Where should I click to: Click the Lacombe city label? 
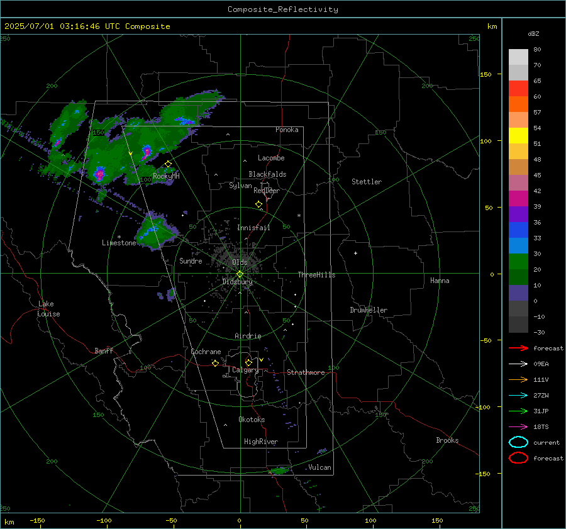point(271,158)
